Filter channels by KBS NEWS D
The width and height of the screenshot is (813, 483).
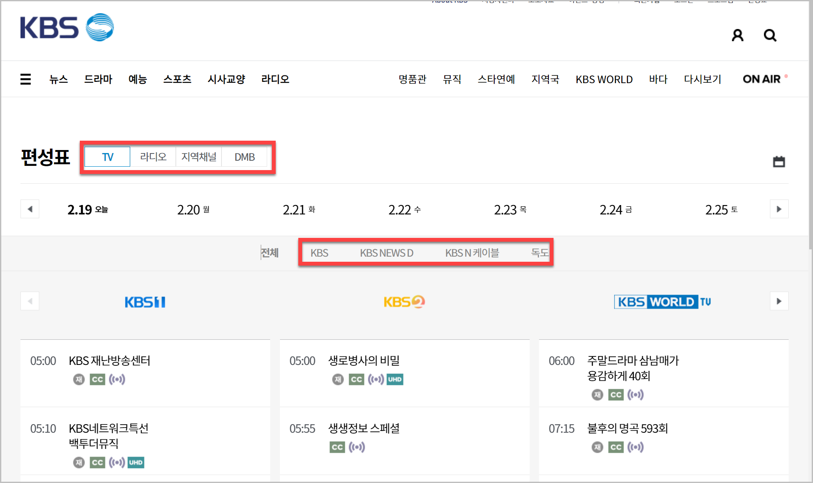pyautogui.click(x=387, y=253)
